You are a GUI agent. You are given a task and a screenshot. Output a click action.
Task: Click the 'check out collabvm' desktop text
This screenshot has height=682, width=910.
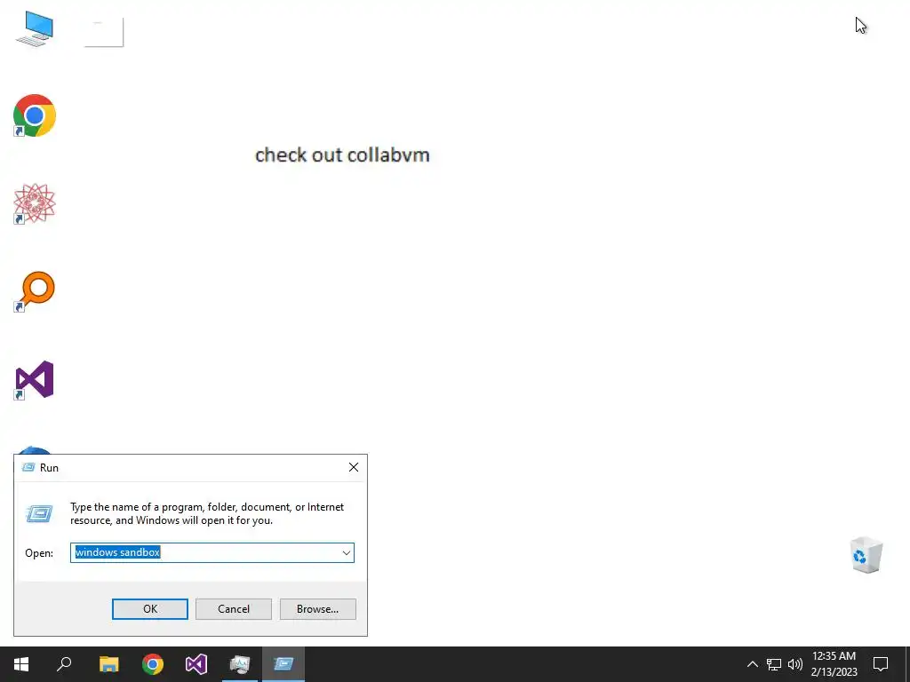click(x=342, y=155)
